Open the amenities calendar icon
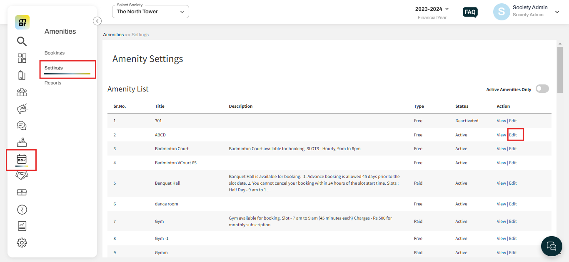The image size is (569, 262). click(x=22, y=159)
